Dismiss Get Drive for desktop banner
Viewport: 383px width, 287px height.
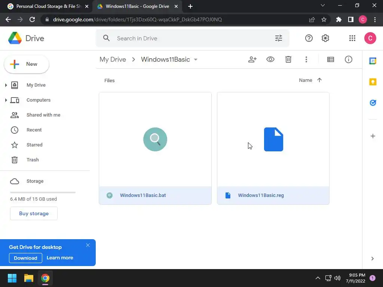pyautogui.click(x=88, y=245)
